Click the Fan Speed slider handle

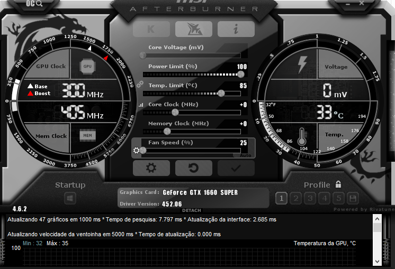[x=143, y=150]
